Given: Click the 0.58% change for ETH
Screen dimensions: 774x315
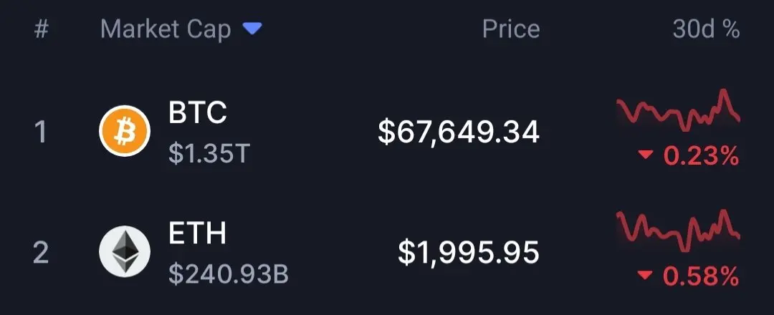Looking at the screenshot, I should tap(701, 276).
